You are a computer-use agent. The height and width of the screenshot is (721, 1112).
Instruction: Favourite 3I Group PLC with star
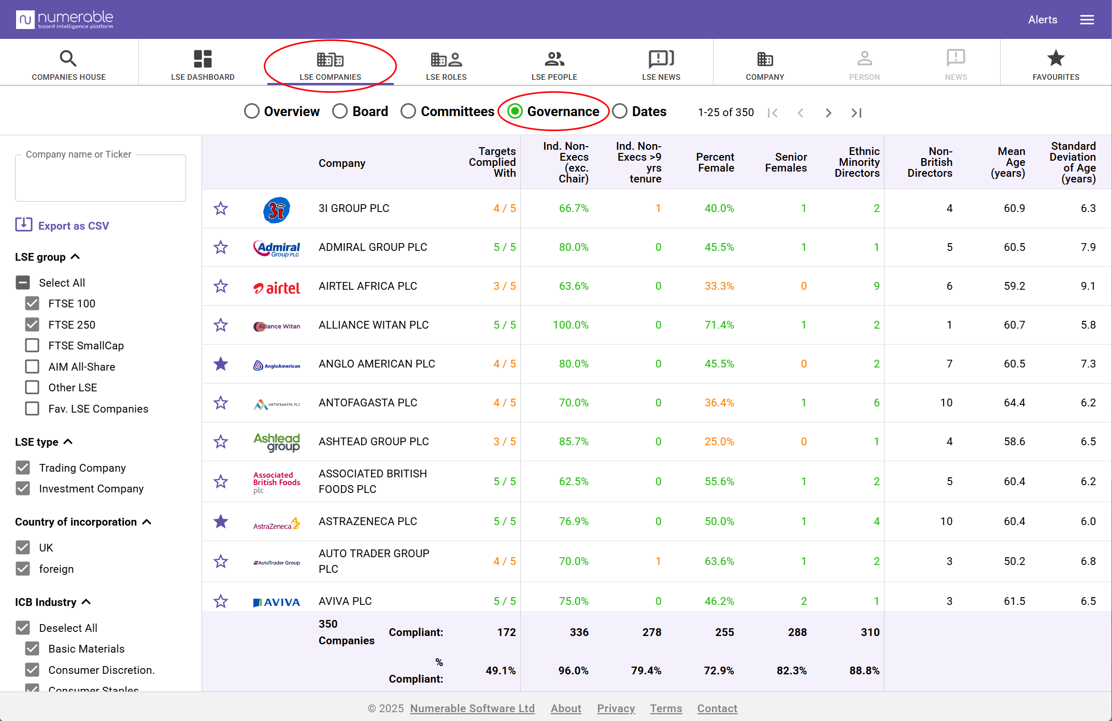click(x=221, y=208)
